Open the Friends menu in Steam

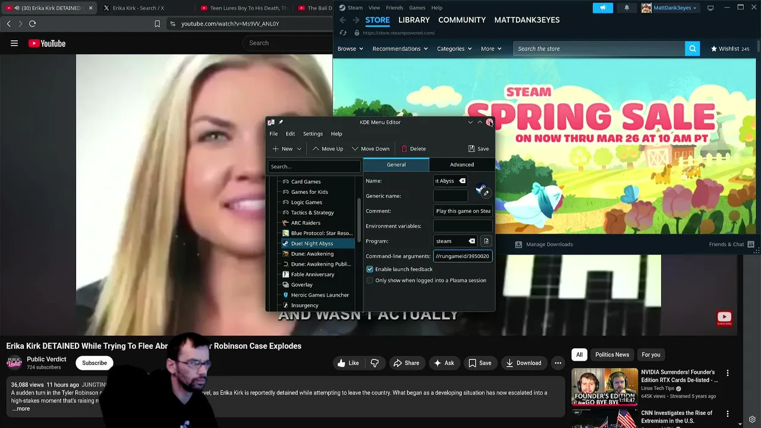[x=394, y=8]
